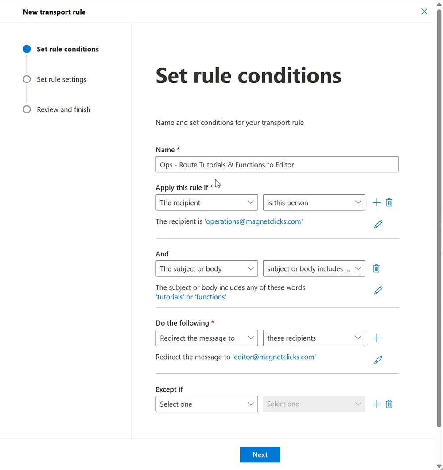Open the 'The recipient' condition dropdown
The width and height of the screenshot is (443, 470).
(206, 203)
